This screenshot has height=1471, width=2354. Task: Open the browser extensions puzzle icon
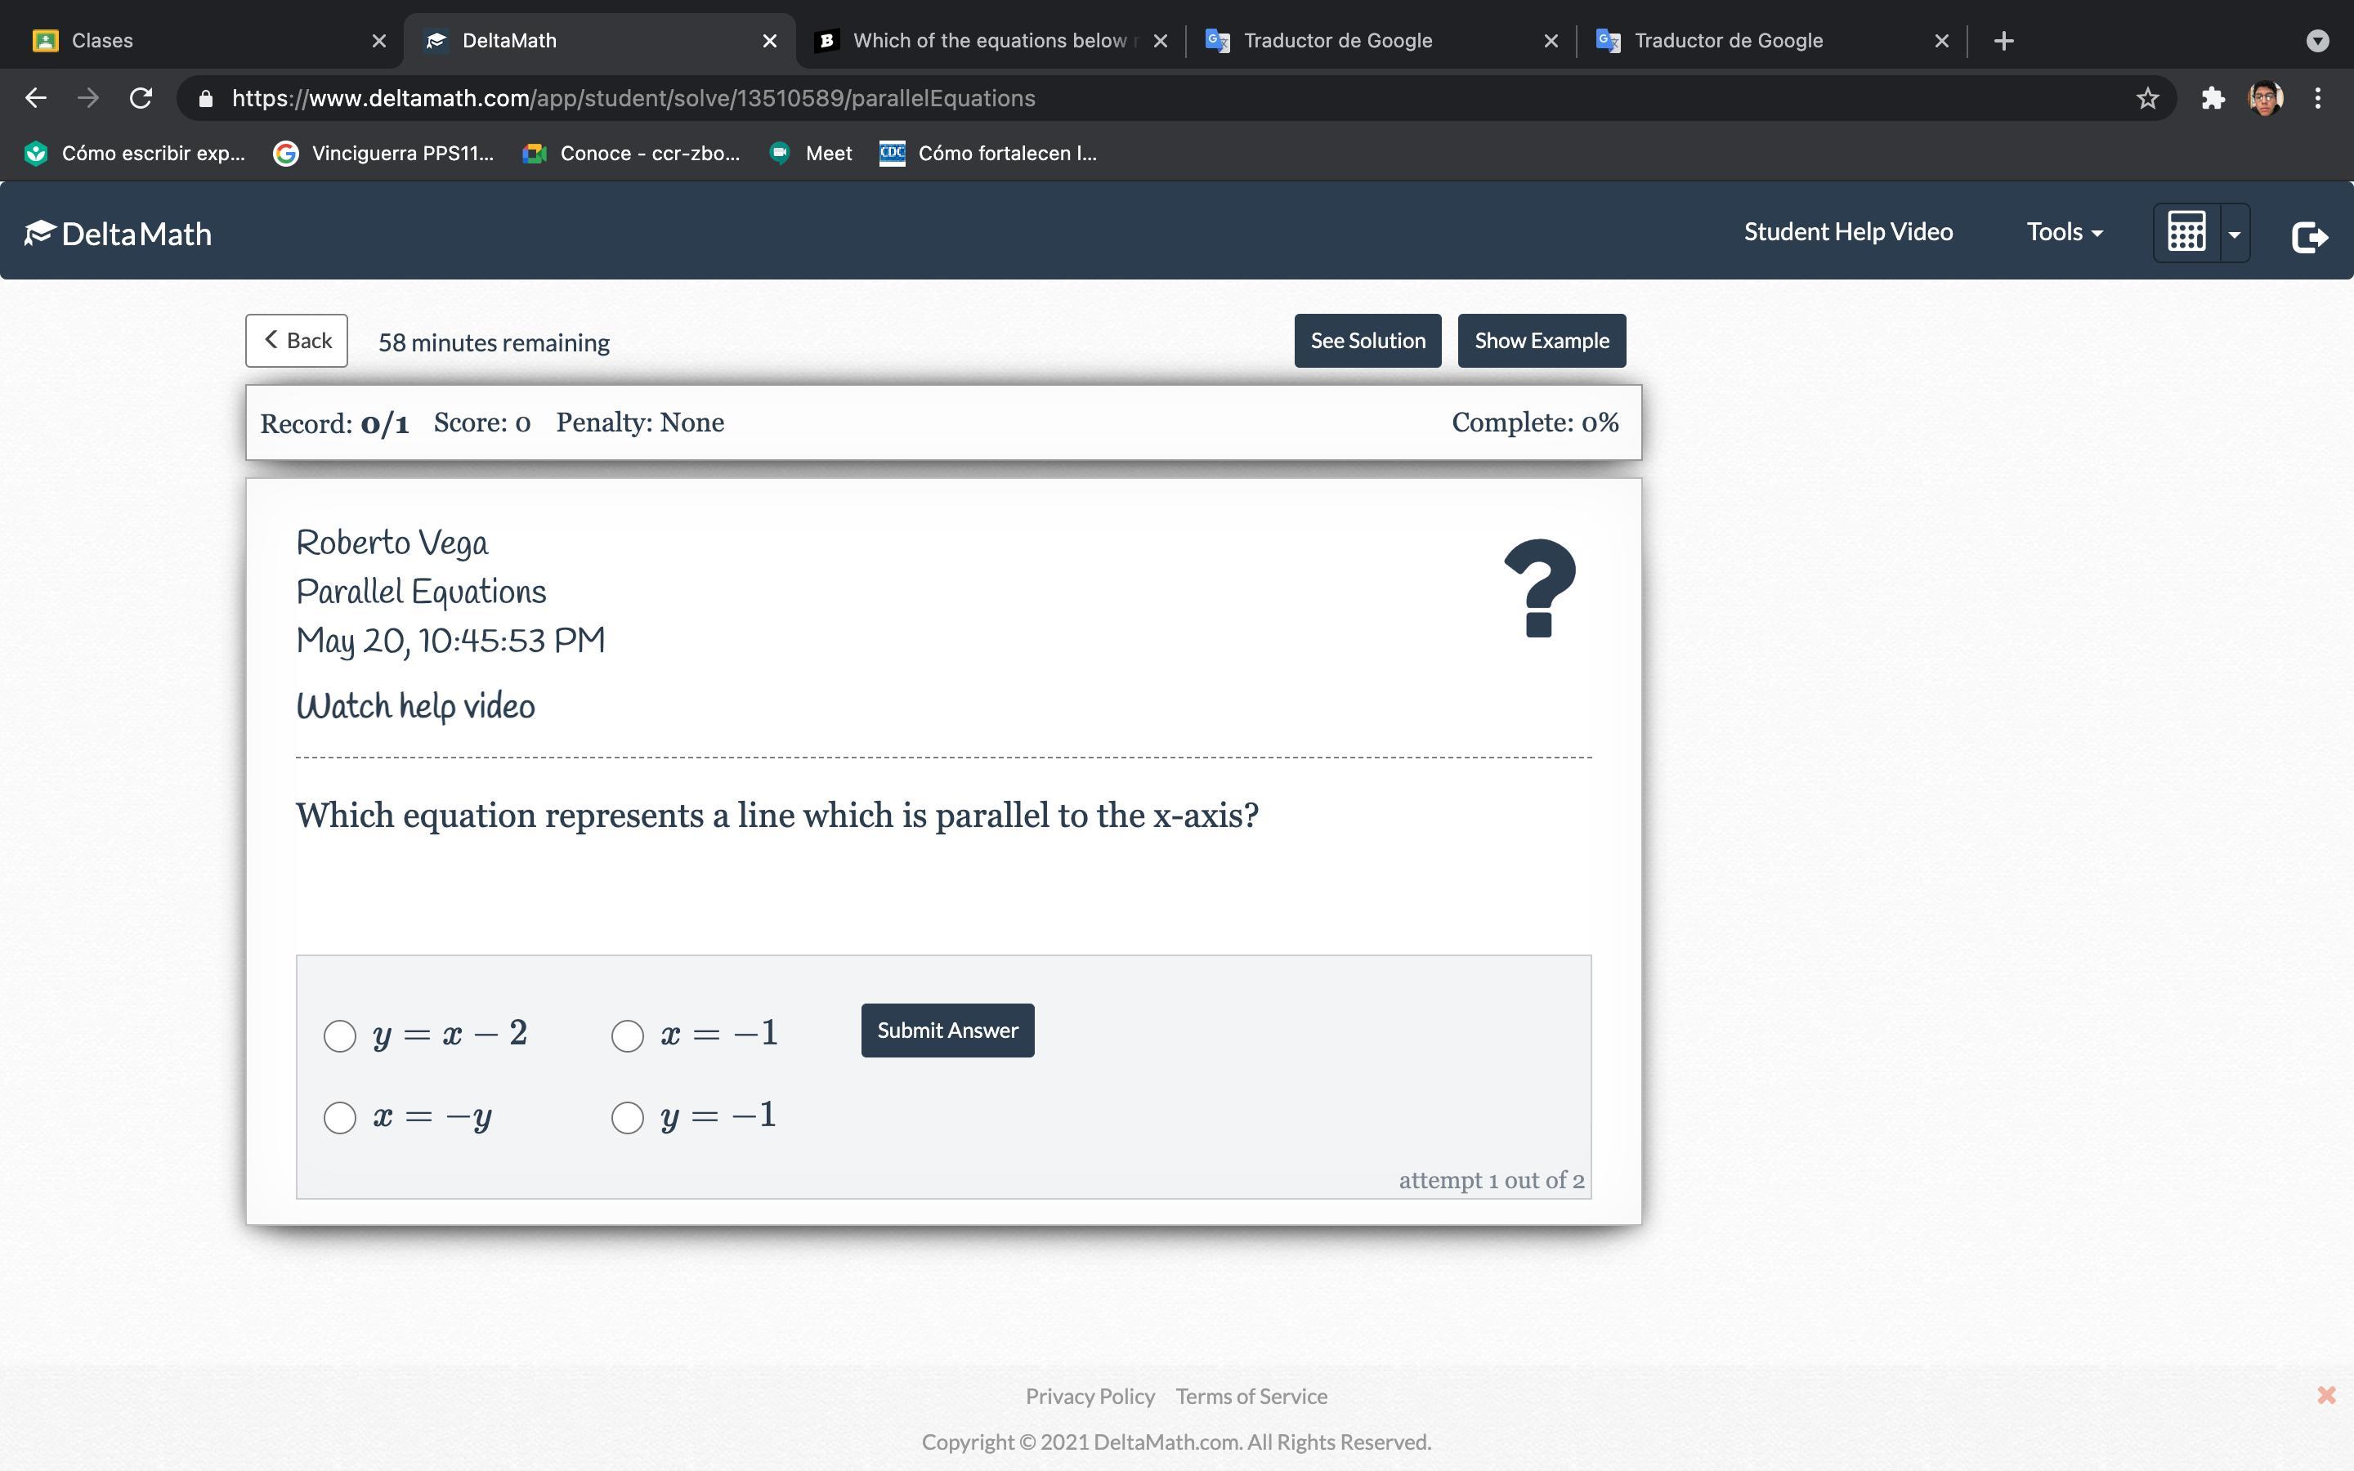[x=2213, y=98]
